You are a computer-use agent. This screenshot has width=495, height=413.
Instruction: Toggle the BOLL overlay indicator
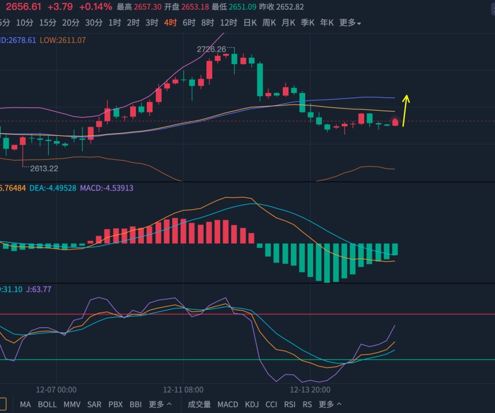coord(48,404)
